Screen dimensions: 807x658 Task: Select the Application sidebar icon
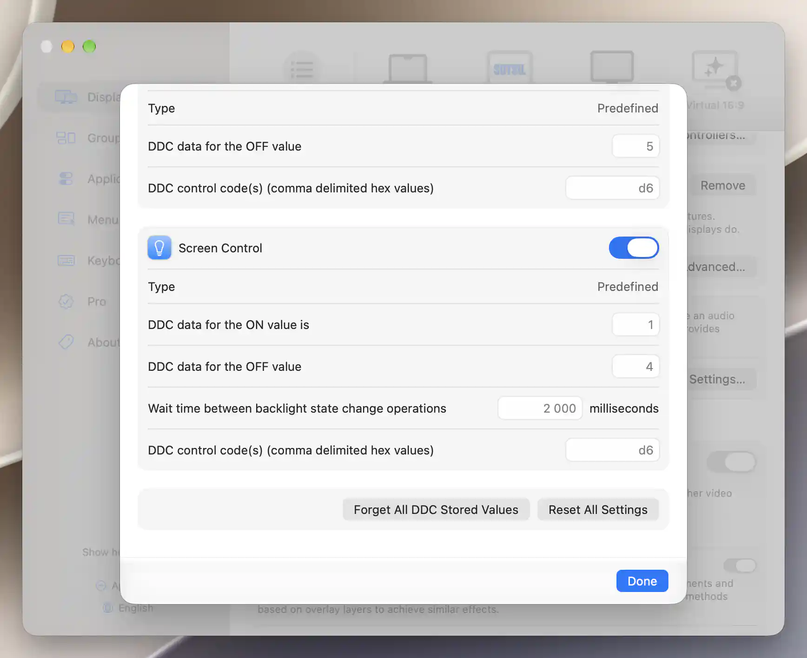(x=66, y=179)
